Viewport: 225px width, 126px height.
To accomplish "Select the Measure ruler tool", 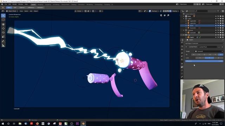I will pos(3,45).
